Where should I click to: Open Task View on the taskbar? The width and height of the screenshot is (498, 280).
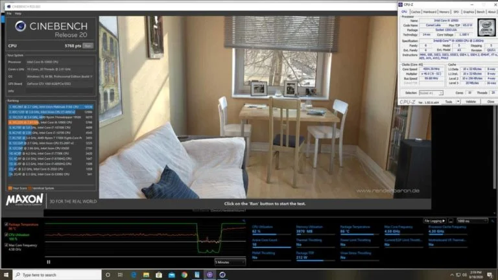(x=120, y=275)
